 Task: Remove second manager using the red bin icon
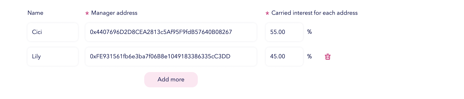328,56
